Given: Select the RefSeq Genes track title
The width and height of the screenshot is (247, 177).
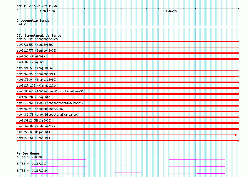Looking at the screenshot, I should coord(28,153).
